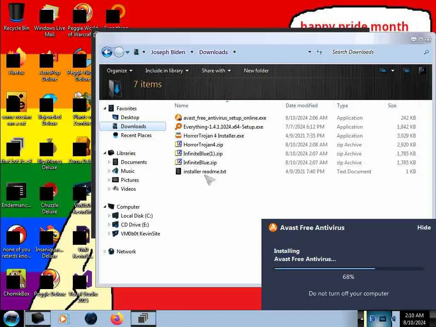
Task: Open the Share with menu
Action: [216, 71]
